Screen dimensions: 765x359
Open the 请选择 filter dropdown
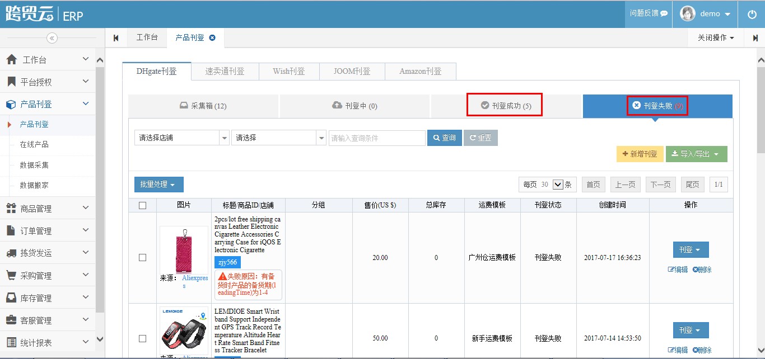(x=279, y=138)
